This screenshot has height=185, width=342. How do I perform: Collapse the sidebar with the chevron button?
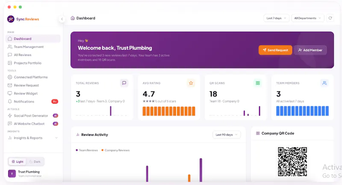[x=62, y=19]
